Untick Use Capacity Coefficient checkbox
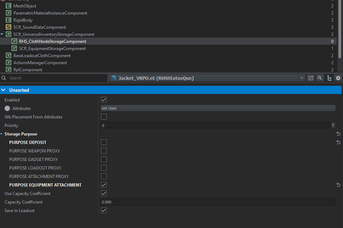Screen dimensions: 343x228 tap(104, 194)
